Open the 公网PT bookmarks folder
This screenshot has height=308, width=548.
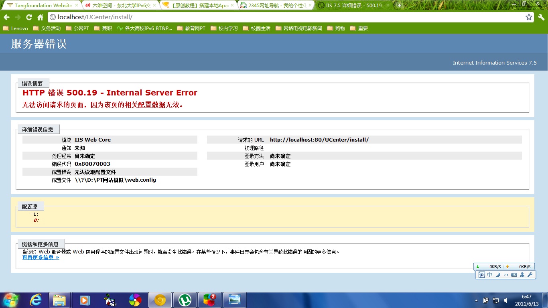(77, 28)
